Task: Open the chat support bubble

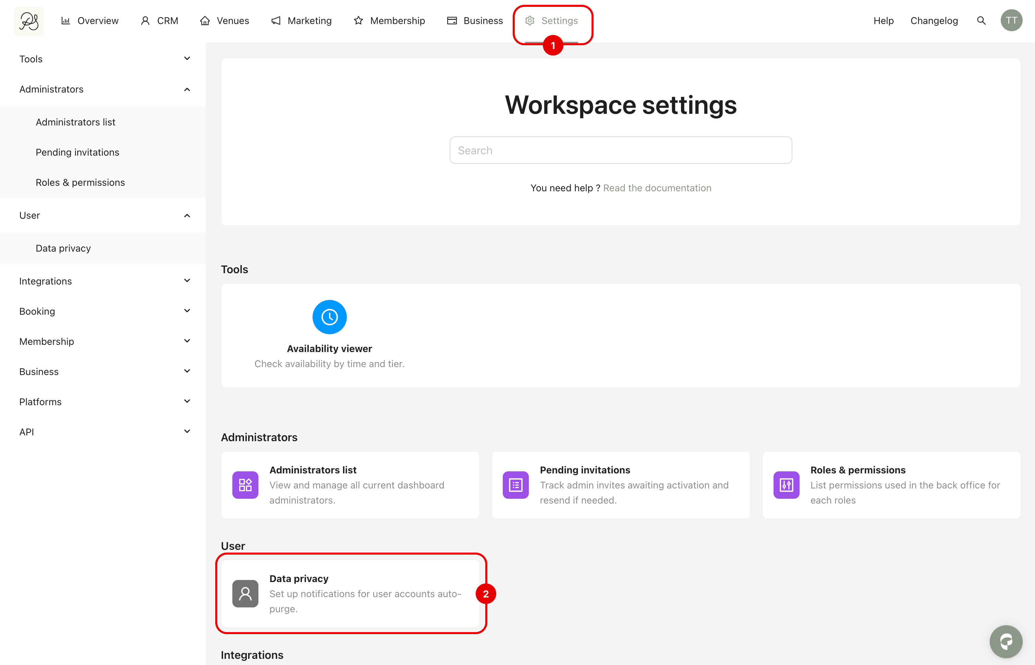Action: pos(1006,642)
